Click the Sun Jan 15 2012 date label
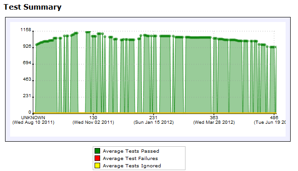This screenshot has width=298, height=171. click(153, 122)
